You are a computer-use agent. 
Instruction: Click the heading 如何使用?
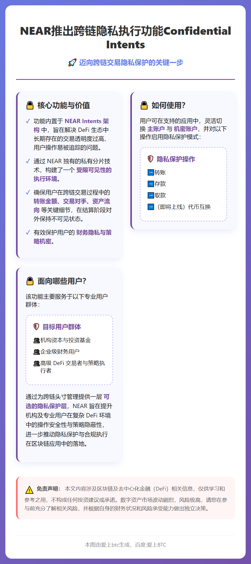point(168,105)
